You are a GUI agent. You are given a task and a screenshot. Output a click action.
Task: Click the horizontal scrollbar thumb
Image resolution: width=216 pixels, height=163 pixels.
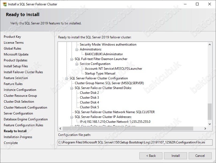click(128, 128)
